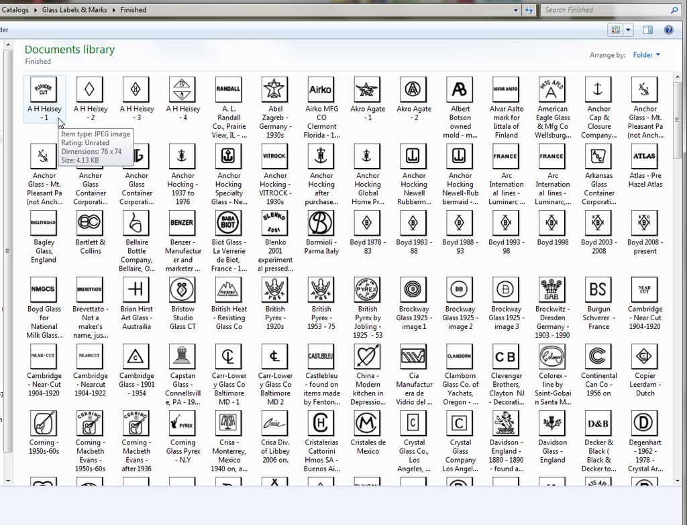This screenshot has width=687, height=525.
Task: Click the change view icon button
Action: 615,30
